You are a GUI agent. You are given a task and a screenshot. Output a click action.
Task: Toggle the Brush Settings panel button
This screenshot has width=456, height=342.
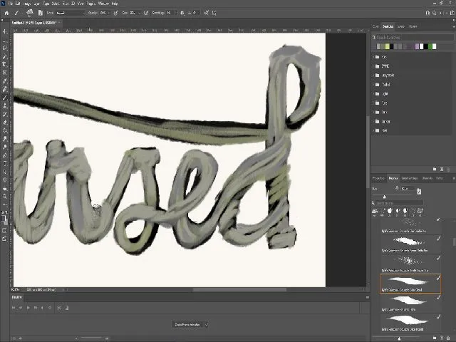click(x=41, y=13)
